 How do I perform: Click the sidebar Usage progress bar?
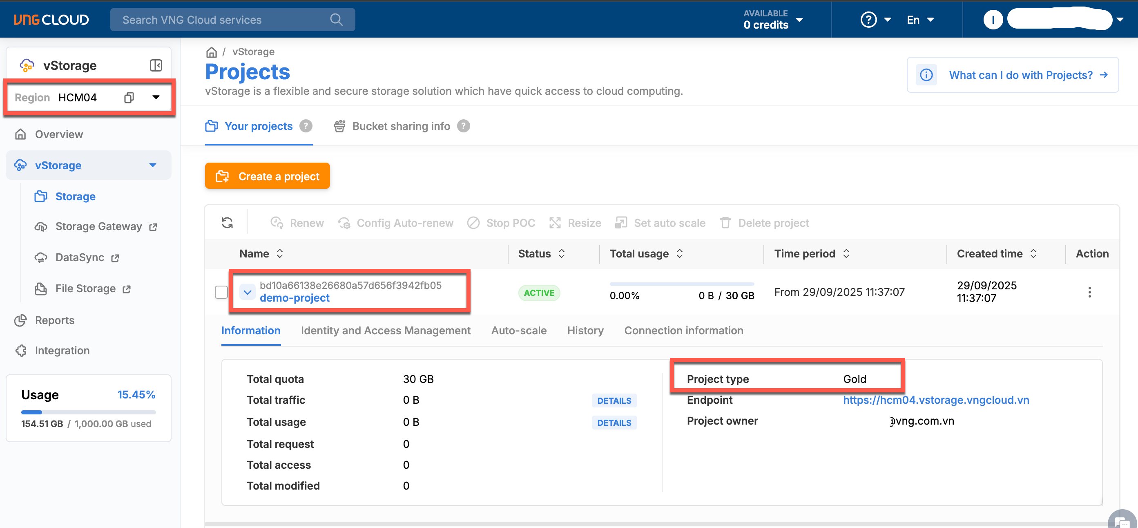click(88, 412)
